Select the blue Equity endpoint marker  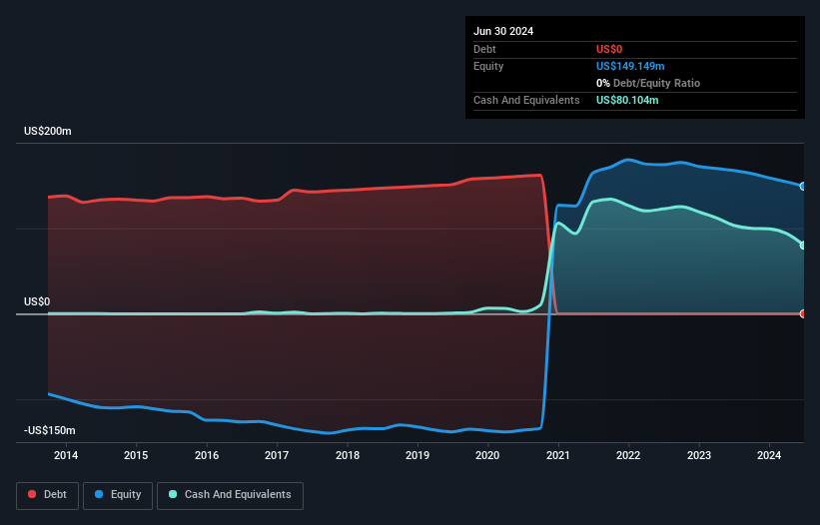pos(803,187)
